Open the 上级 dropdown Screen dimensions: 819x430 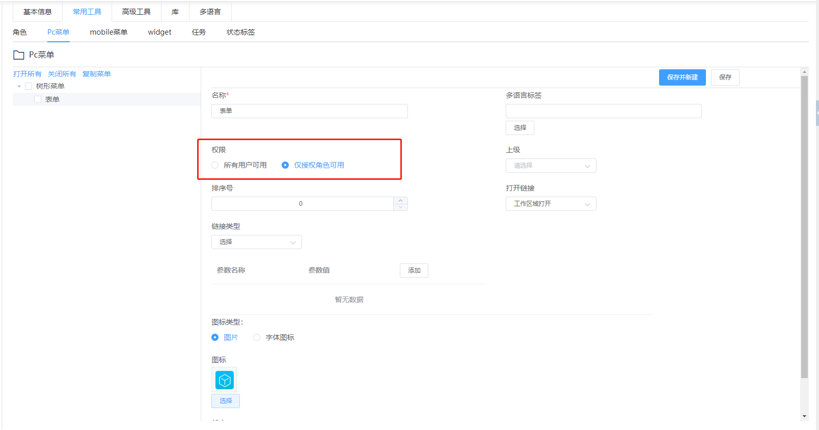[551, 166]
